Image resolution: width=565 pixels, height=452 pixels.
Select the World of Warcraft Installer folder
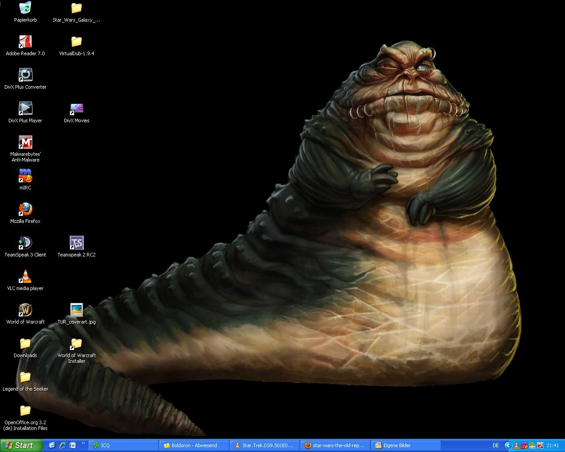coord(76,350)
